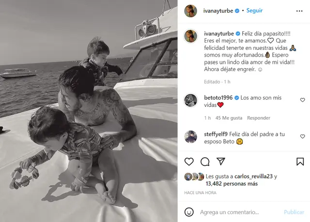Share the post with the paper plane icon
Image resolution: width=310 pixels, height=222 pixels.
[x=221, y=161]
